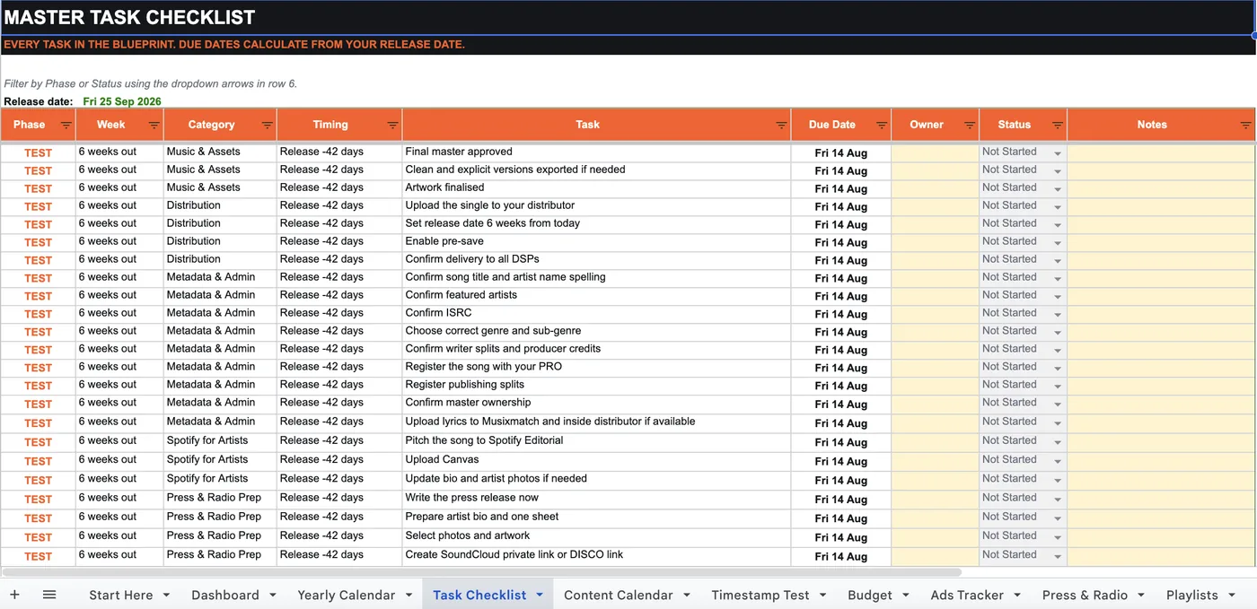Select 'Confirm song title and artist name spelling'
The width and height of the screenshot is (1257, 609).
596,278
